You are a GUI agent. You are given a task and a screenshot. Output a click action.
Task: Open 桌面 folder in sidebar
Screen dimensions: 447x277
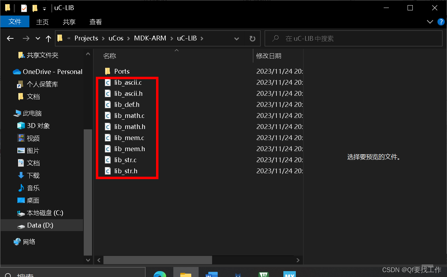(33, 200)
